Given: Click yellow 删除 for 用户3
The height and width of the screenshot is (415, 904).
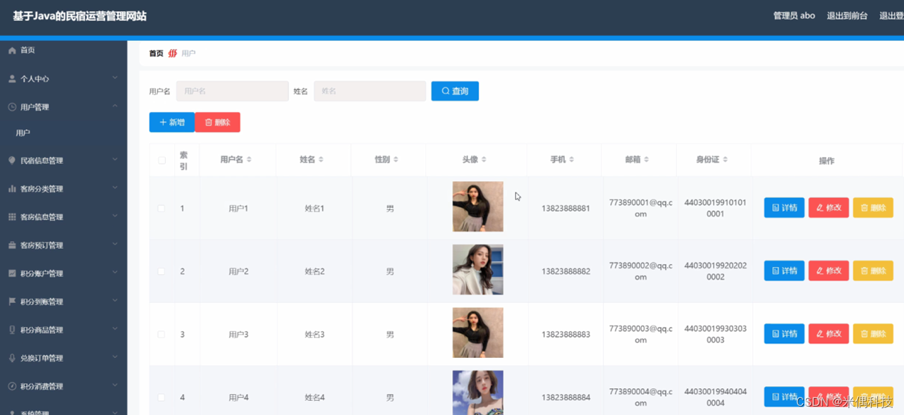Looking at the screenshot, I should 873,333.
